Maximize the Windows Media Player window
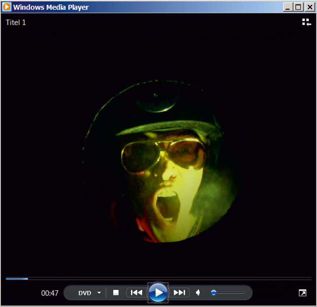 (x=298, y=7)
